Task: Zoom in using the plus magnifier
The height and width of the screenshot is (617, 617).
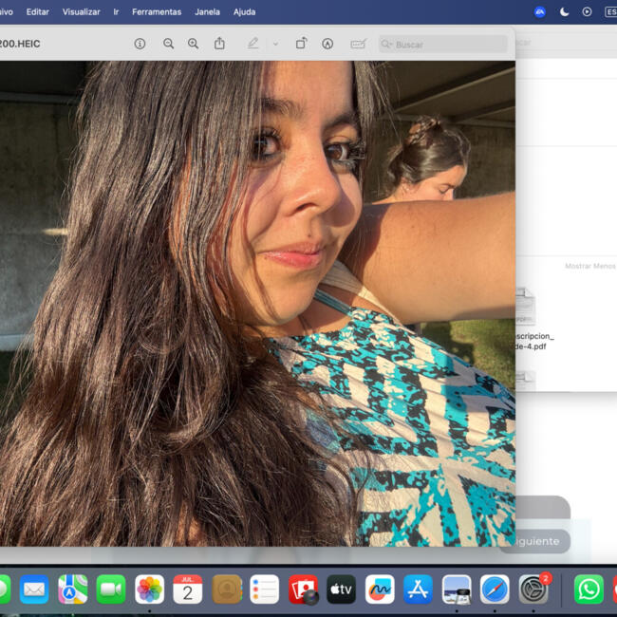Action: point(193,44)
